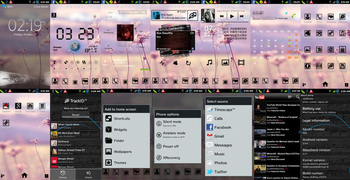Launch the Setup guide app
Viewport: 350px width, 180px height.
pyautogui.click(x=331, y=33)
